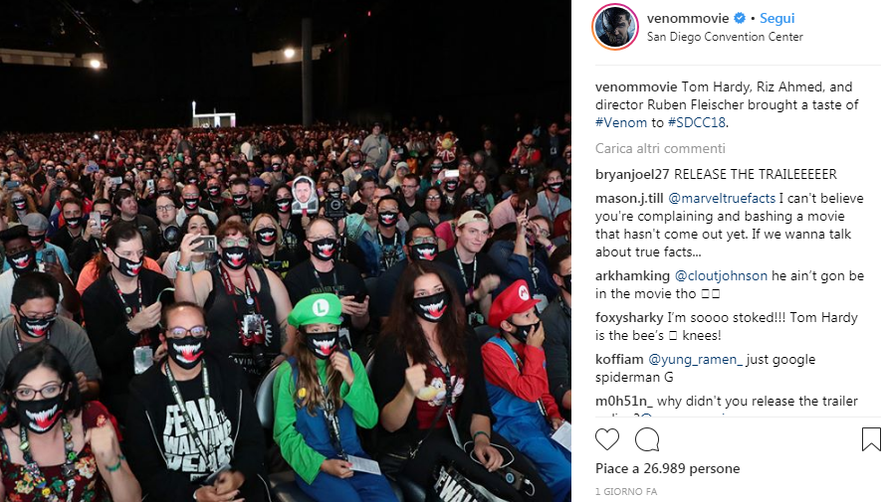Open the #Venom hashtag
887x502 pixels.
point(620,122)
